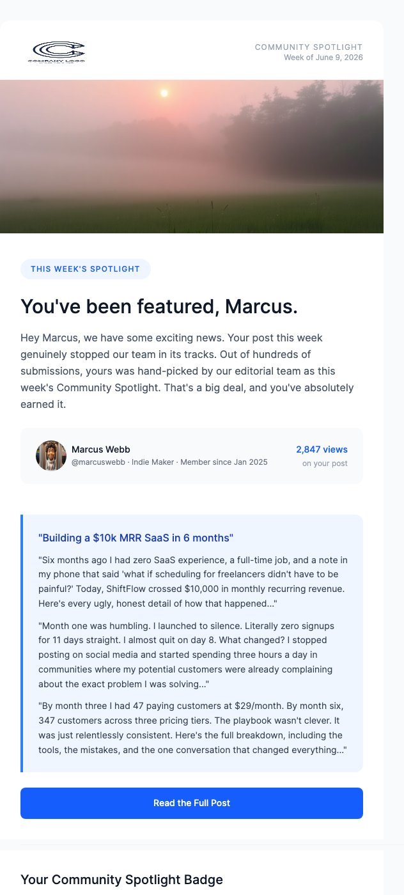404x895 pixels.
Task: Click the Member since Jan 2025 text
Action: (x=225, y=462)
